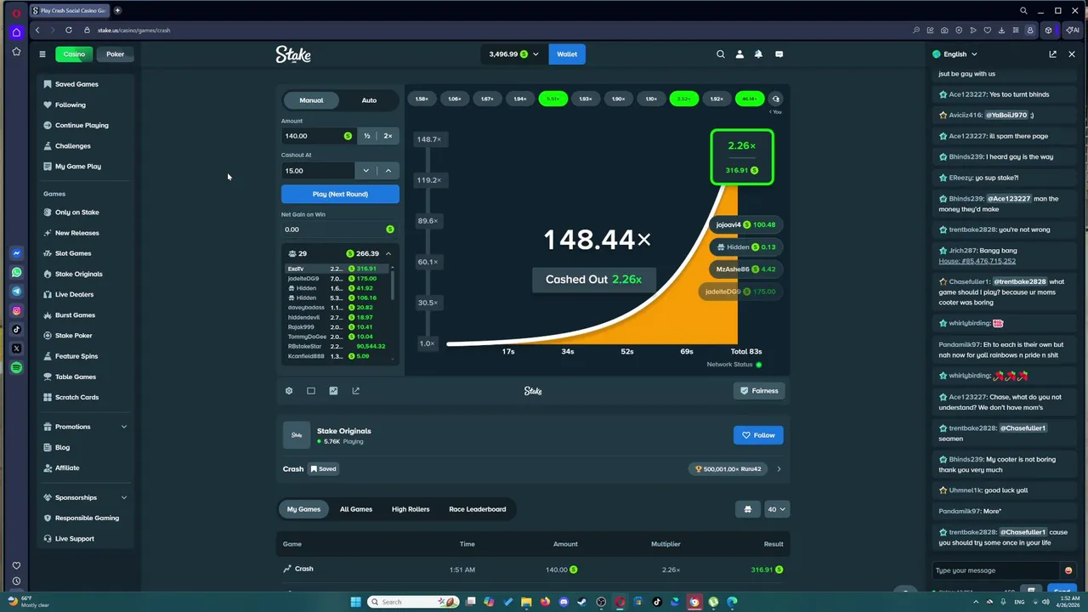Select the High Rollers tab

pyautogui.click(x=411, y=509)
